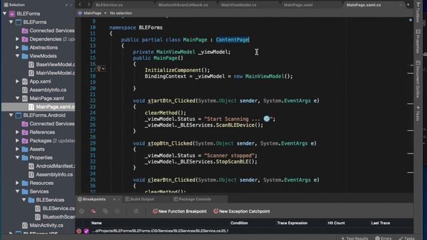Open the Properties side panel

click(418, 41)
